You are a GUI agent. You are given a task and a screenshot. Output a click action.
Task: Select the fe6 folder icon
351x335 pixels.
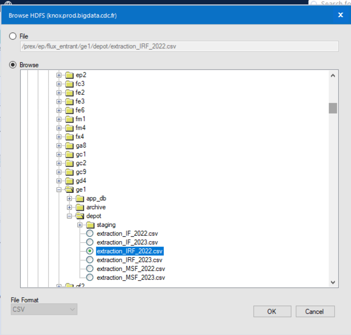[70, 110]
